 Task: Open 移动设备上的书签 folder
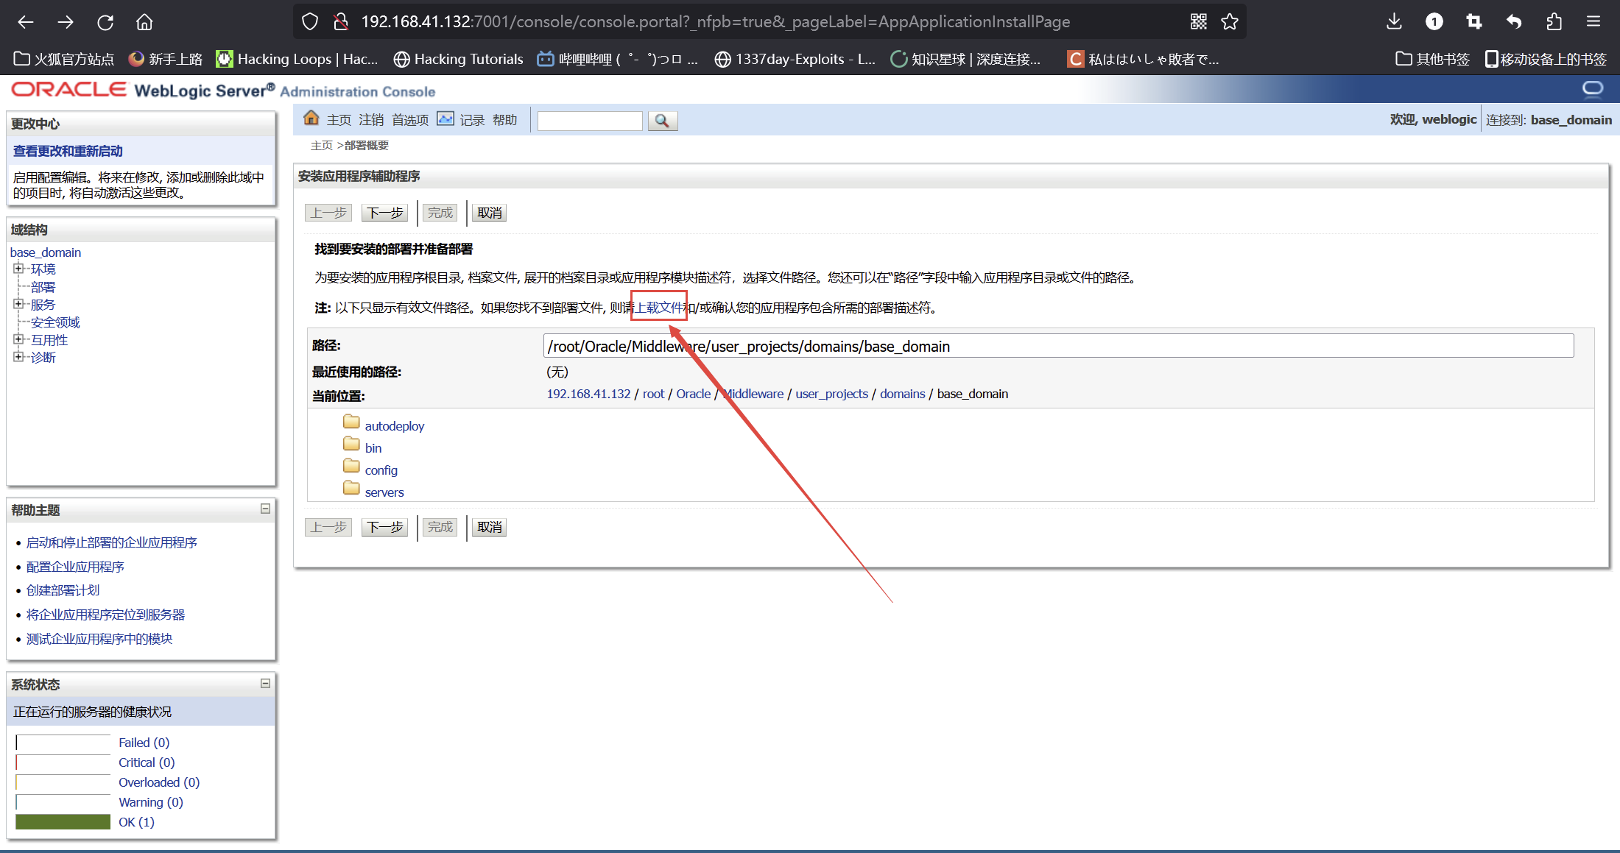1546,59
